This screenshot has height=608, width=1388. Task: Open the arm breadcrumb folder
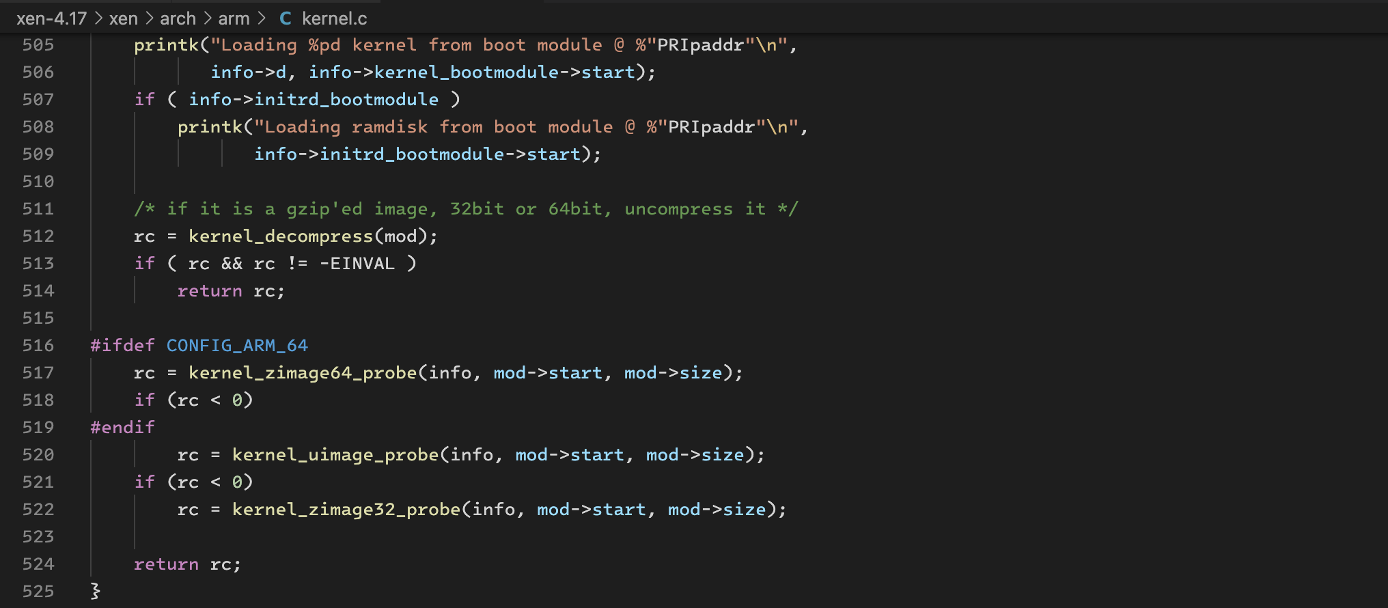coord(234,18)
